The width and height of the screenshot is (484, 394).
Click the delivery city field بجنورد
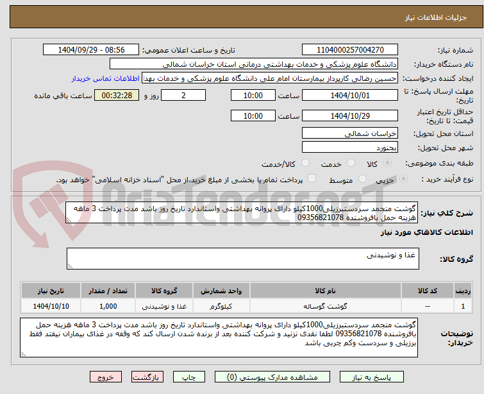[350, 148]
